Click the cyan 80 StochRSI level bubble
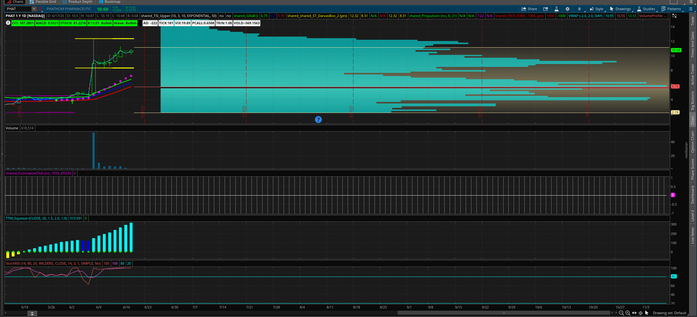The image size is (697, 317). 673,276
